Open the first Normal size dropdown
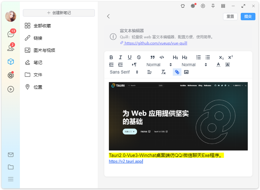 (159, 65)
